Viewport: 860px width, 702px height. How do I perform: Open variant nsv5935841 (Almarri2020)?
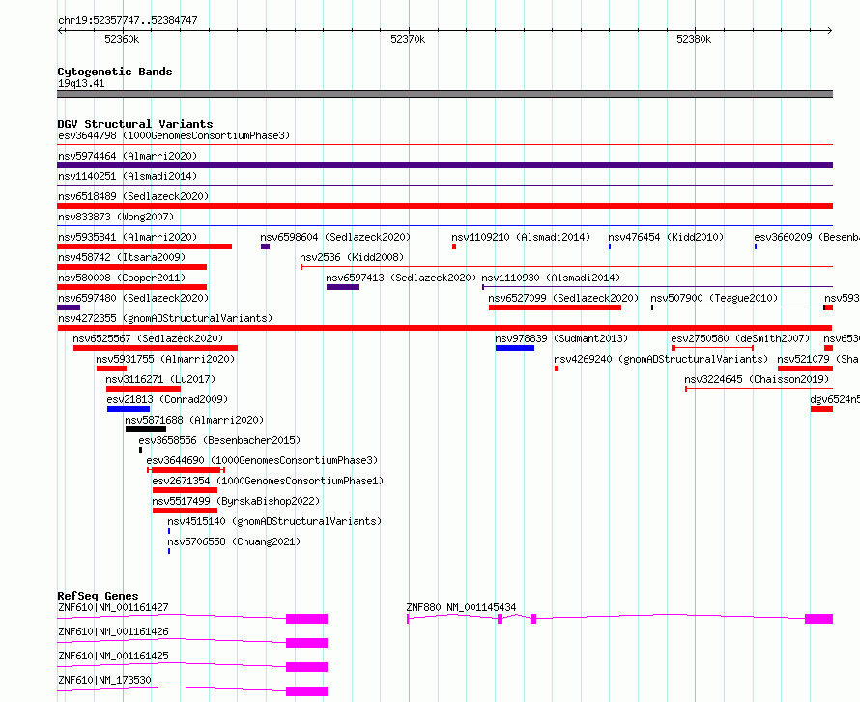point(128,237)
